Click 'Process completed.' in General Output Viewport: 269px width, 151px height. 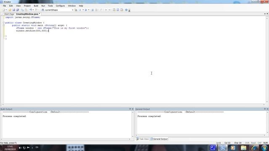coord(149,116)
